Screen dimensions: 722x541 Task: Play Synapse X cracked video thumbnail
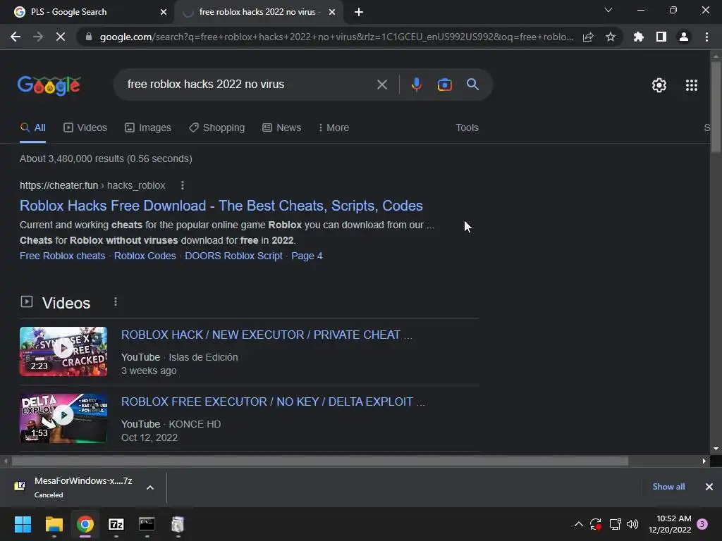63,352
